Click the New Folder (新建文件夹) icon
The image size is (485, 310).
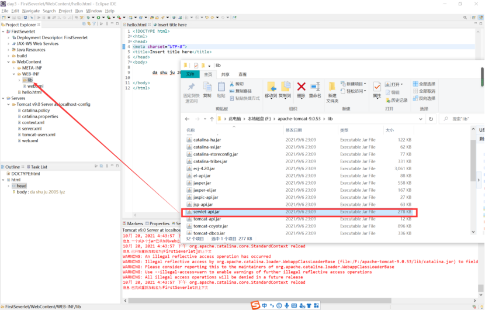pos(332,87)
